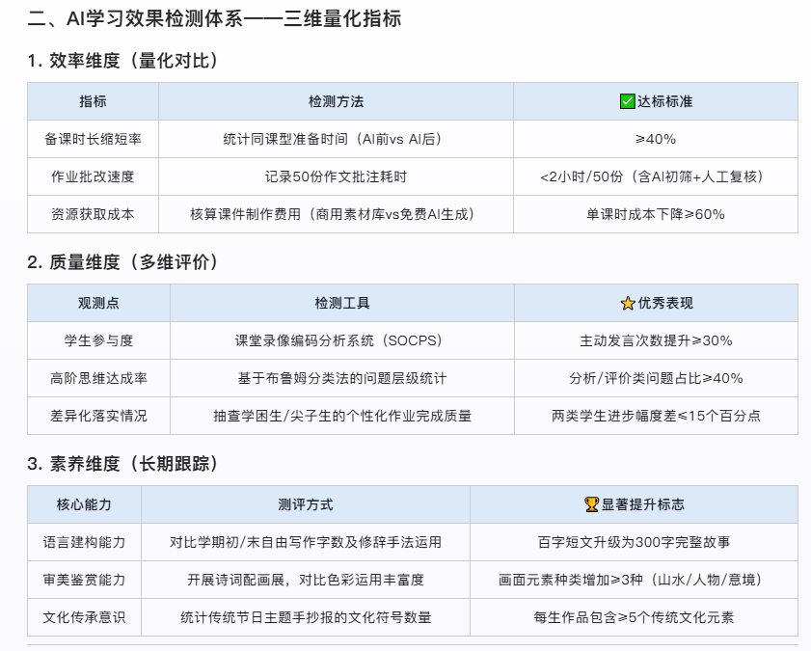Click the 核心能力 column header

[84, 504]
